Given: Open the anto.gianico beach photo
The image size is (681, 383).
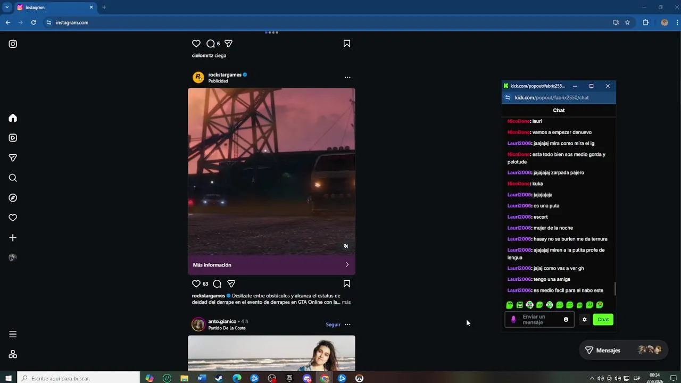Looking at the screenshot, I should (x=271, y=353).
